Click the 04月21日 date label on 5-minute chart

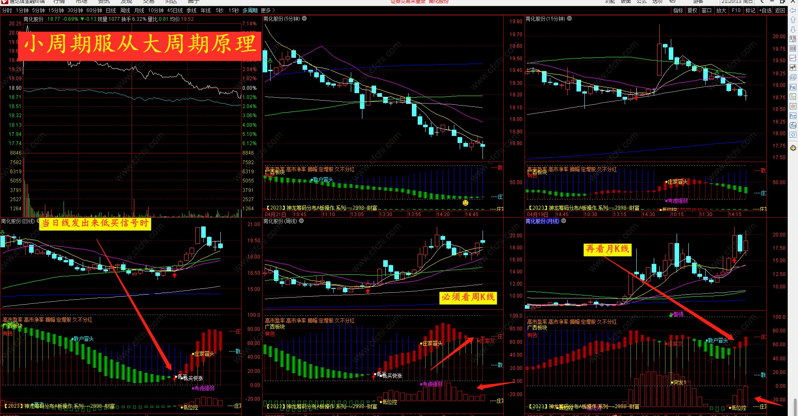tap(276, 214)
